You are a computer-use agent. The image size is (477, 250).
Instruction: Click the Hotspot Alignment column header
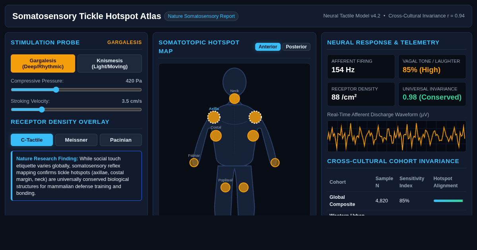[446, 182]
